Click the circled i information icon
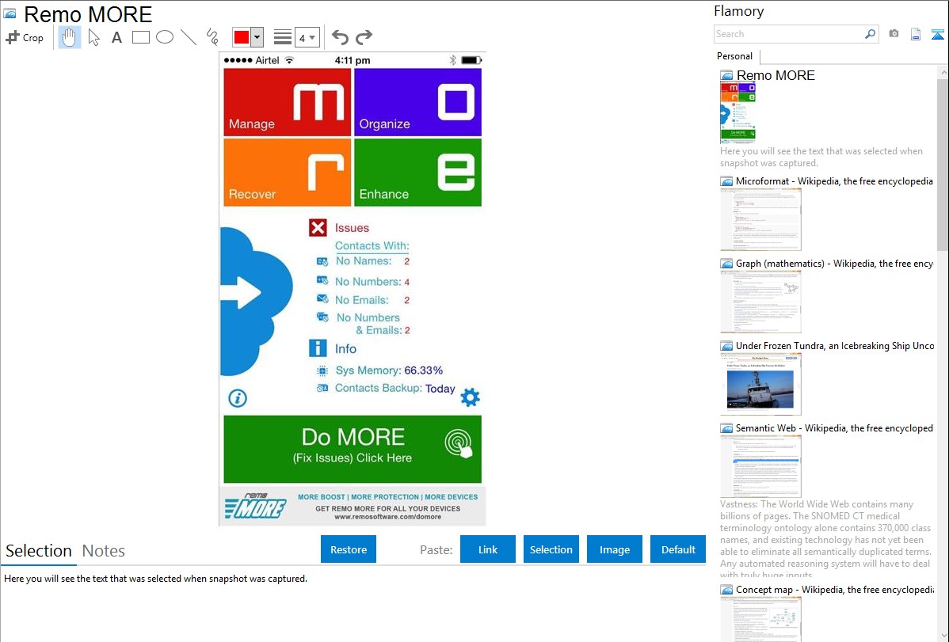 click(238, 398)
